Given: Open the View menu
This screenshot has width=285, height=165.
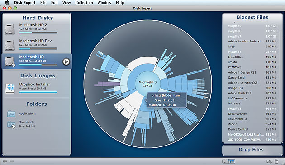Looking at the screenshot, I should coord(66,3).
